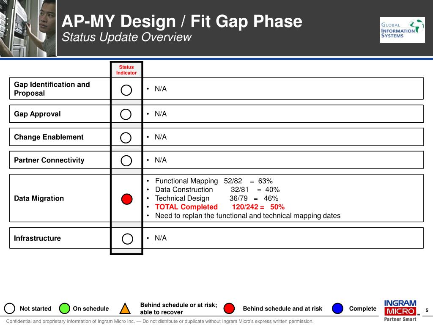Click the Partner Connectivity status circle

pyautogui.click(x=126, y=160)
